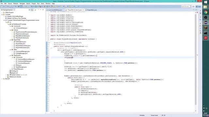Click the red error marker in overview ruler

(197, 55)
